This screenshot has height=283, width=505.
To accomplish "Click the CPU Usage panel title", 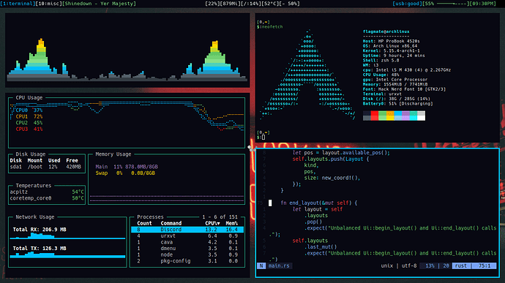I will pyautogui.click(x=29, y=97).
